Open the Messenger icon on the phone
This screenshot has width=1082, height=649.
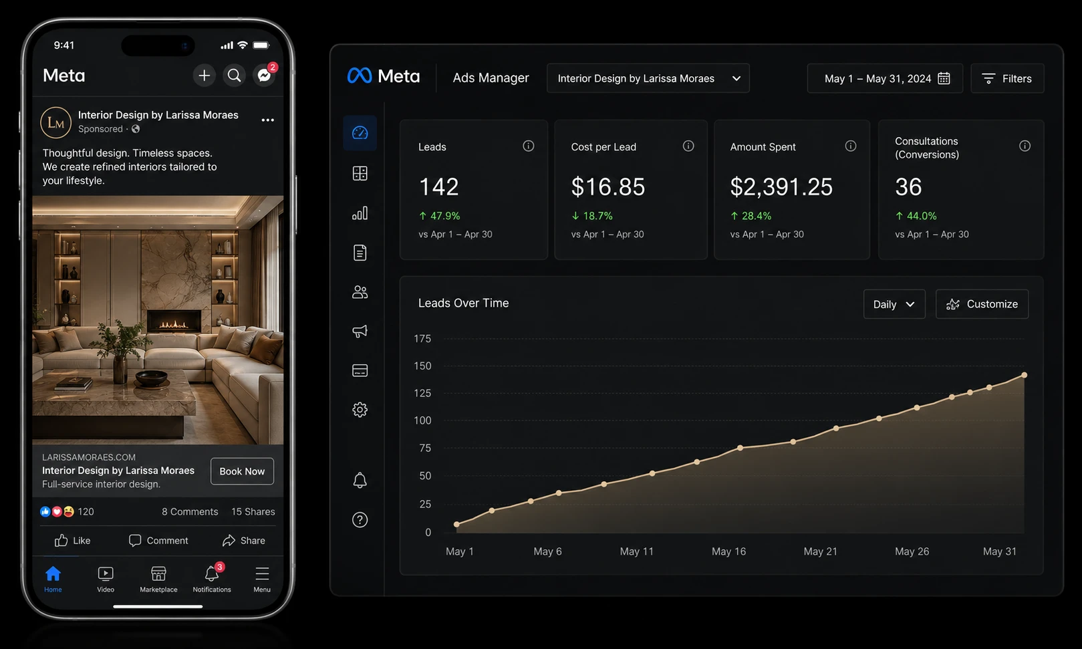click(265, 76)
